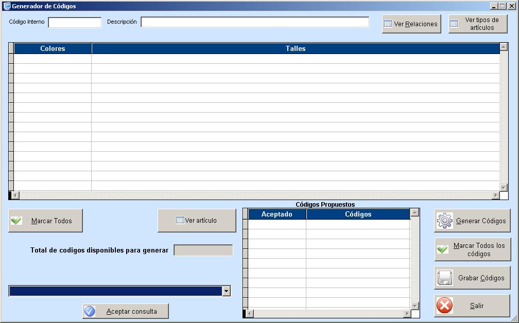
Task: Click the gear icon on Generar Códigos
Action: (445, 221)
